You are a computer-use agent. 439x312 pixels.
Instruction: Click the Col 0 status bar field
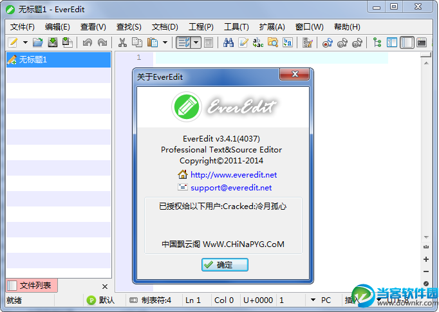[224, 300]
